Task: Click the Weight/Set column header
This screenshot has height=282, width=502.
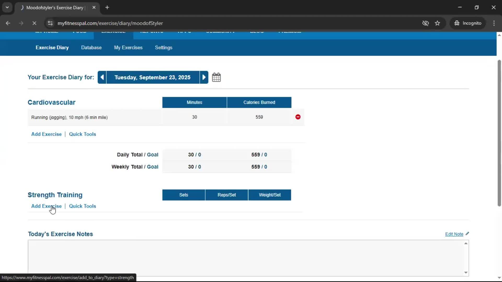Action: click(270, 195)
